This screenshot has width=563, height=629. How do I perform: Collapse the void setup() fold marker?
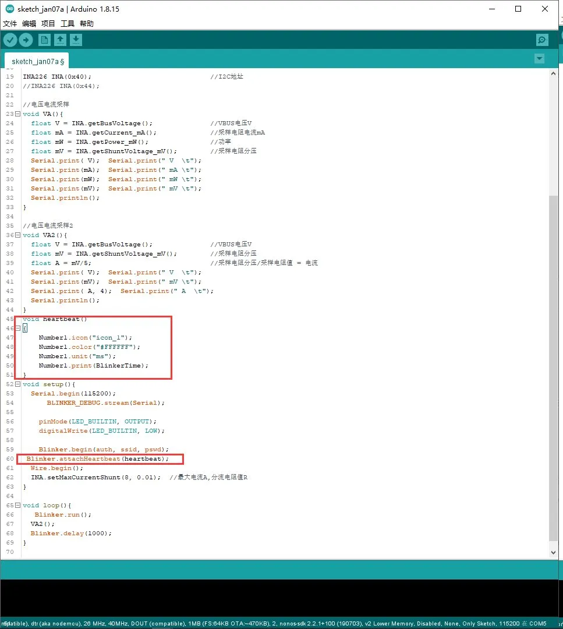tap(18, 384)
